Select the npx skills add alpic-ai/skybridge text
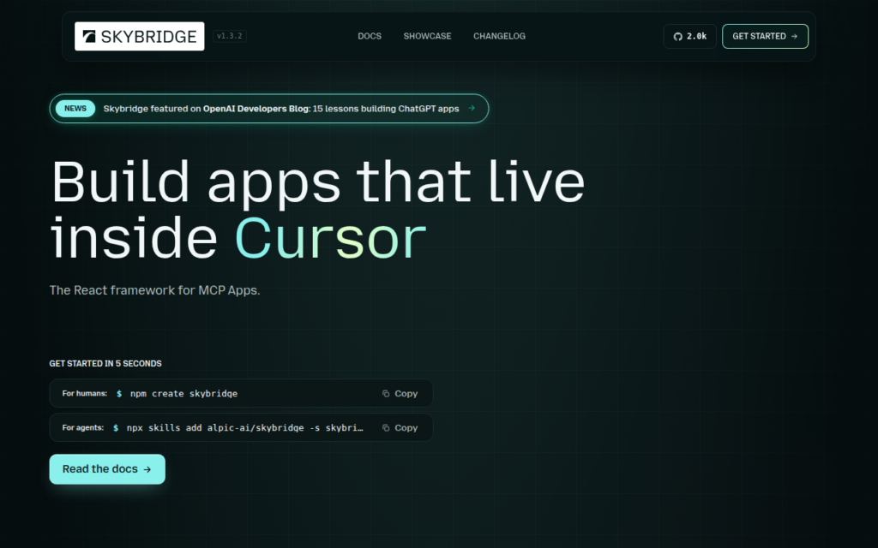This screenshot has width=878, height=548. pos(244,428)
